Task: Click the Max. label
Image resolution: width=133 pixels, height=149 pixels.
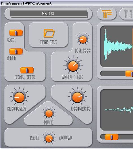Action: pyautogui.click(x=12, y=40)
